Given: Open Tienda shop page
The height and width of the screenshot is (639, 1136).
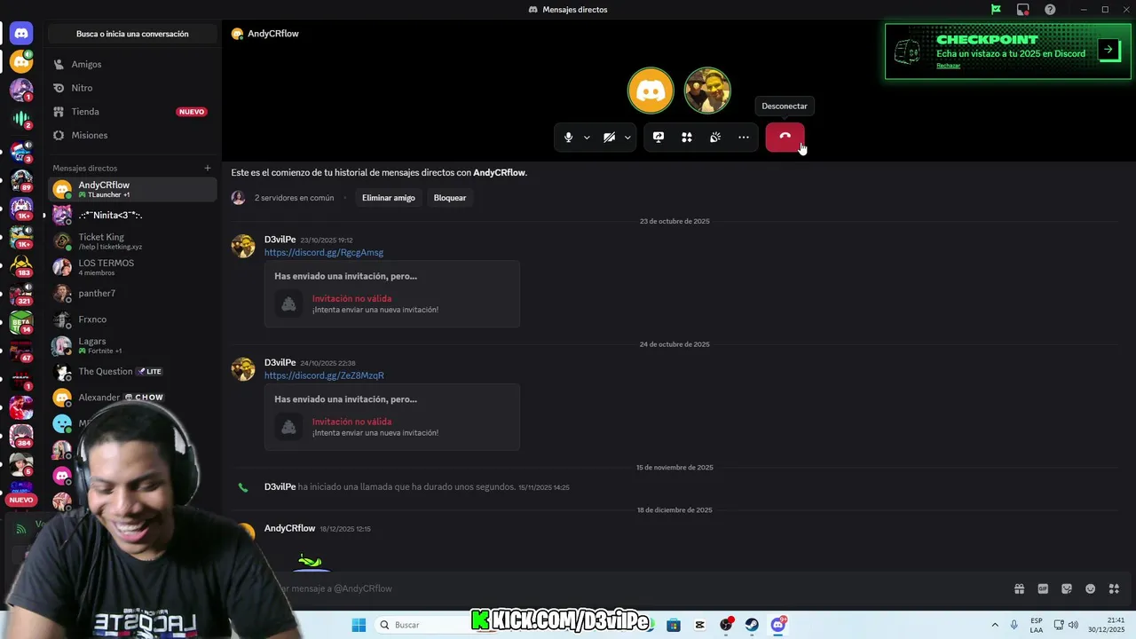Looking at the screenshot, I should [132, 112].
